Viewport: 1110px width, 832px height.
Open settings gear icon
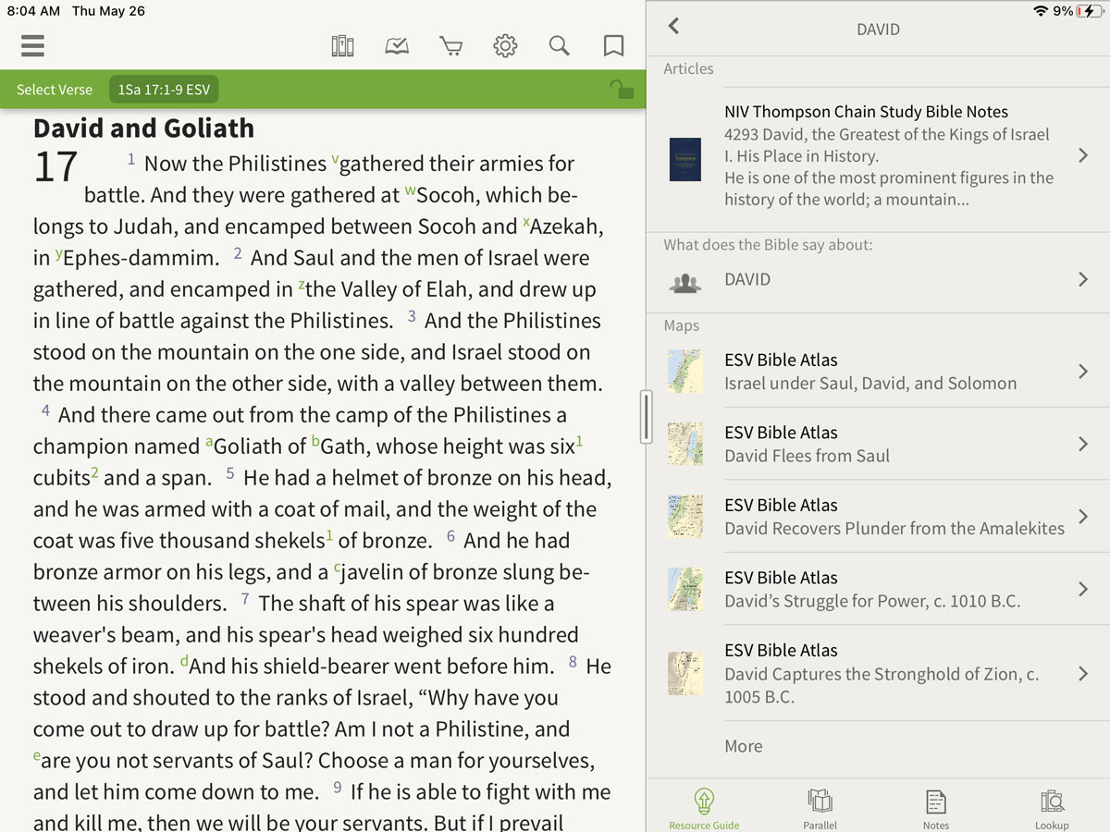click(505, 45)
